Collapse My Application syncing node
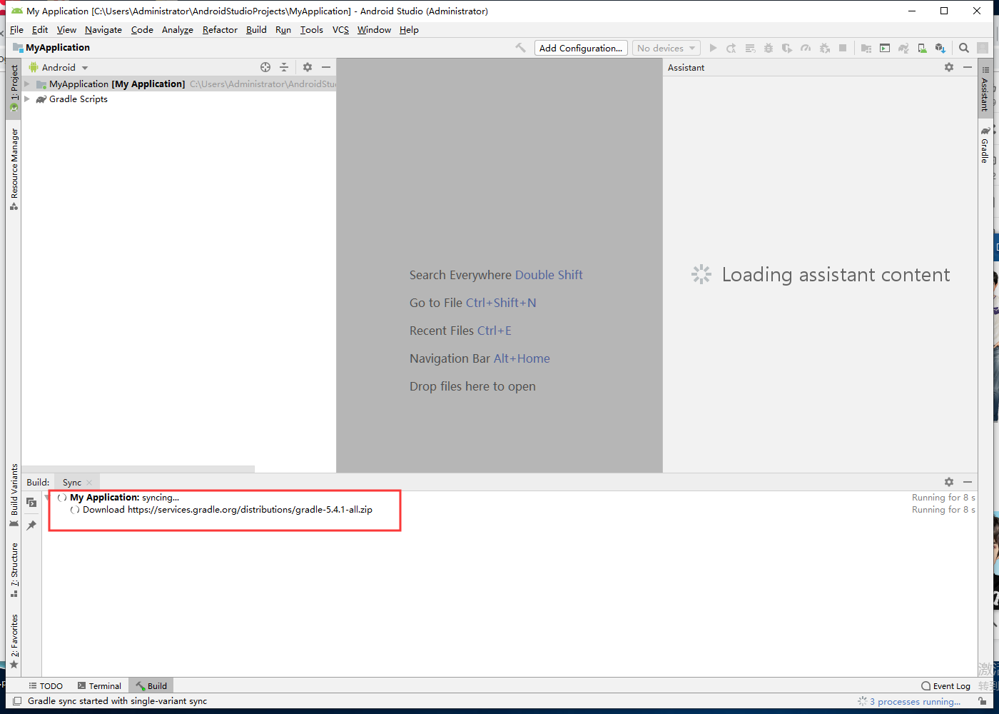The height and width of the screenshot is (714, 999). point(48,498)
